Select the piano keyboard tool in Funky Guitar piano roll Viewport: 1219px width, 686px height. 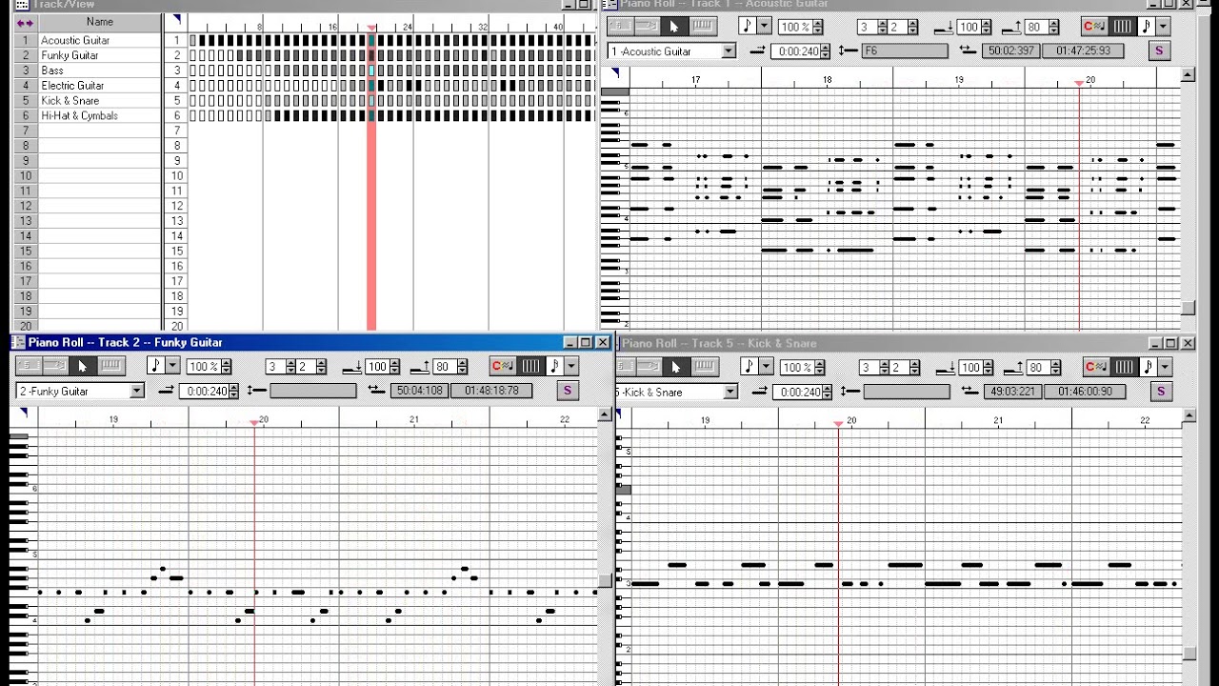(x=111, y=366)
